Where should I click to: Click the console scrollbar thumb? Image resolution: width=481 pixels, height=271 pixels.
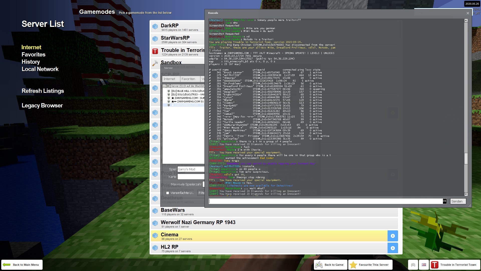[466, 159]
